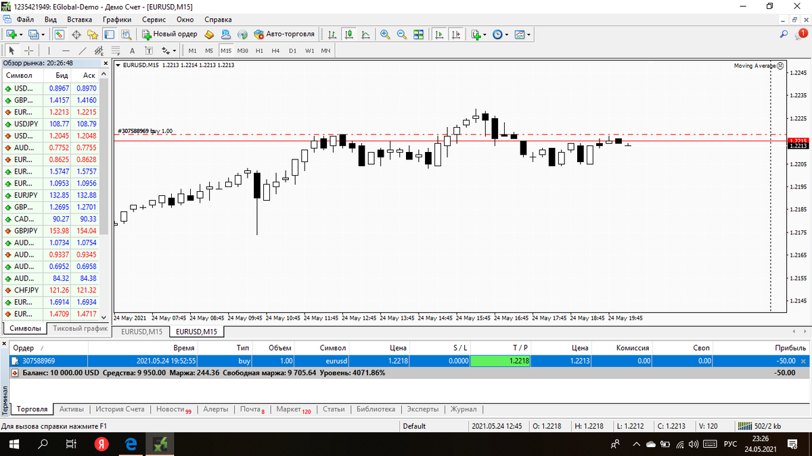
Task: Open the Файл menu
Action: click(x=25, y=20)
